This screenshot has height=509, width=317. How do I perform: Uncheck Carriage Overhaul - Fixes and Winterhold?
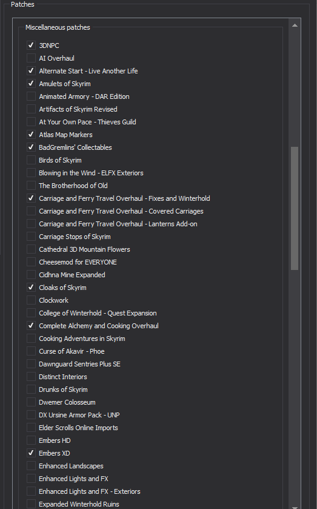tap(31, 198)
